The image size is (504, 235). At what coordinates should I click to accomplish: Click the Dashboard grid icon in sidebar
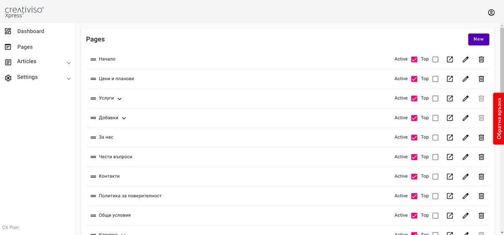click(8, 31)
